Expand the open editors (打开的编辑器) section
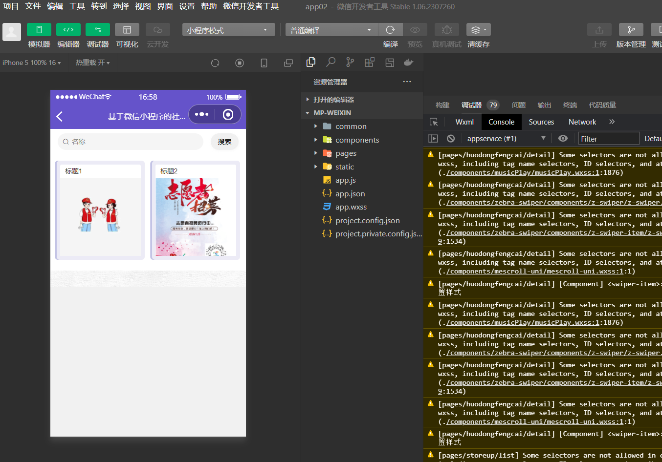 362,99
